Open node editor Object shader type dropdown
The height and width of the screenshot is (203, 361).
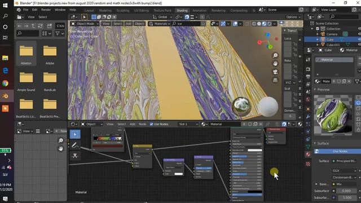point(91,124)
